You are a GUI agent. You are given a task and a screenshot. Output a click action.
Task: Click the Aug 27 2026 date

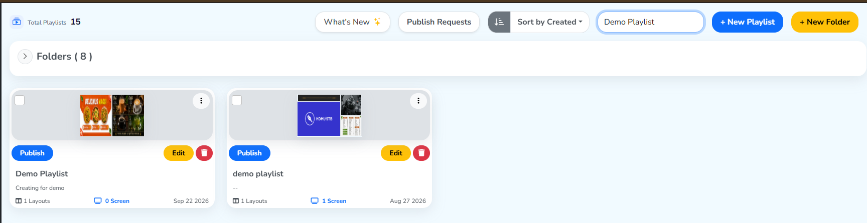click(408, 201)
